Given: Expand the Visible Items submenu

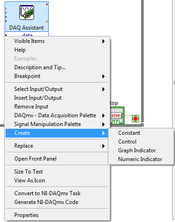Looking at the screenshot, I should 57,41.
